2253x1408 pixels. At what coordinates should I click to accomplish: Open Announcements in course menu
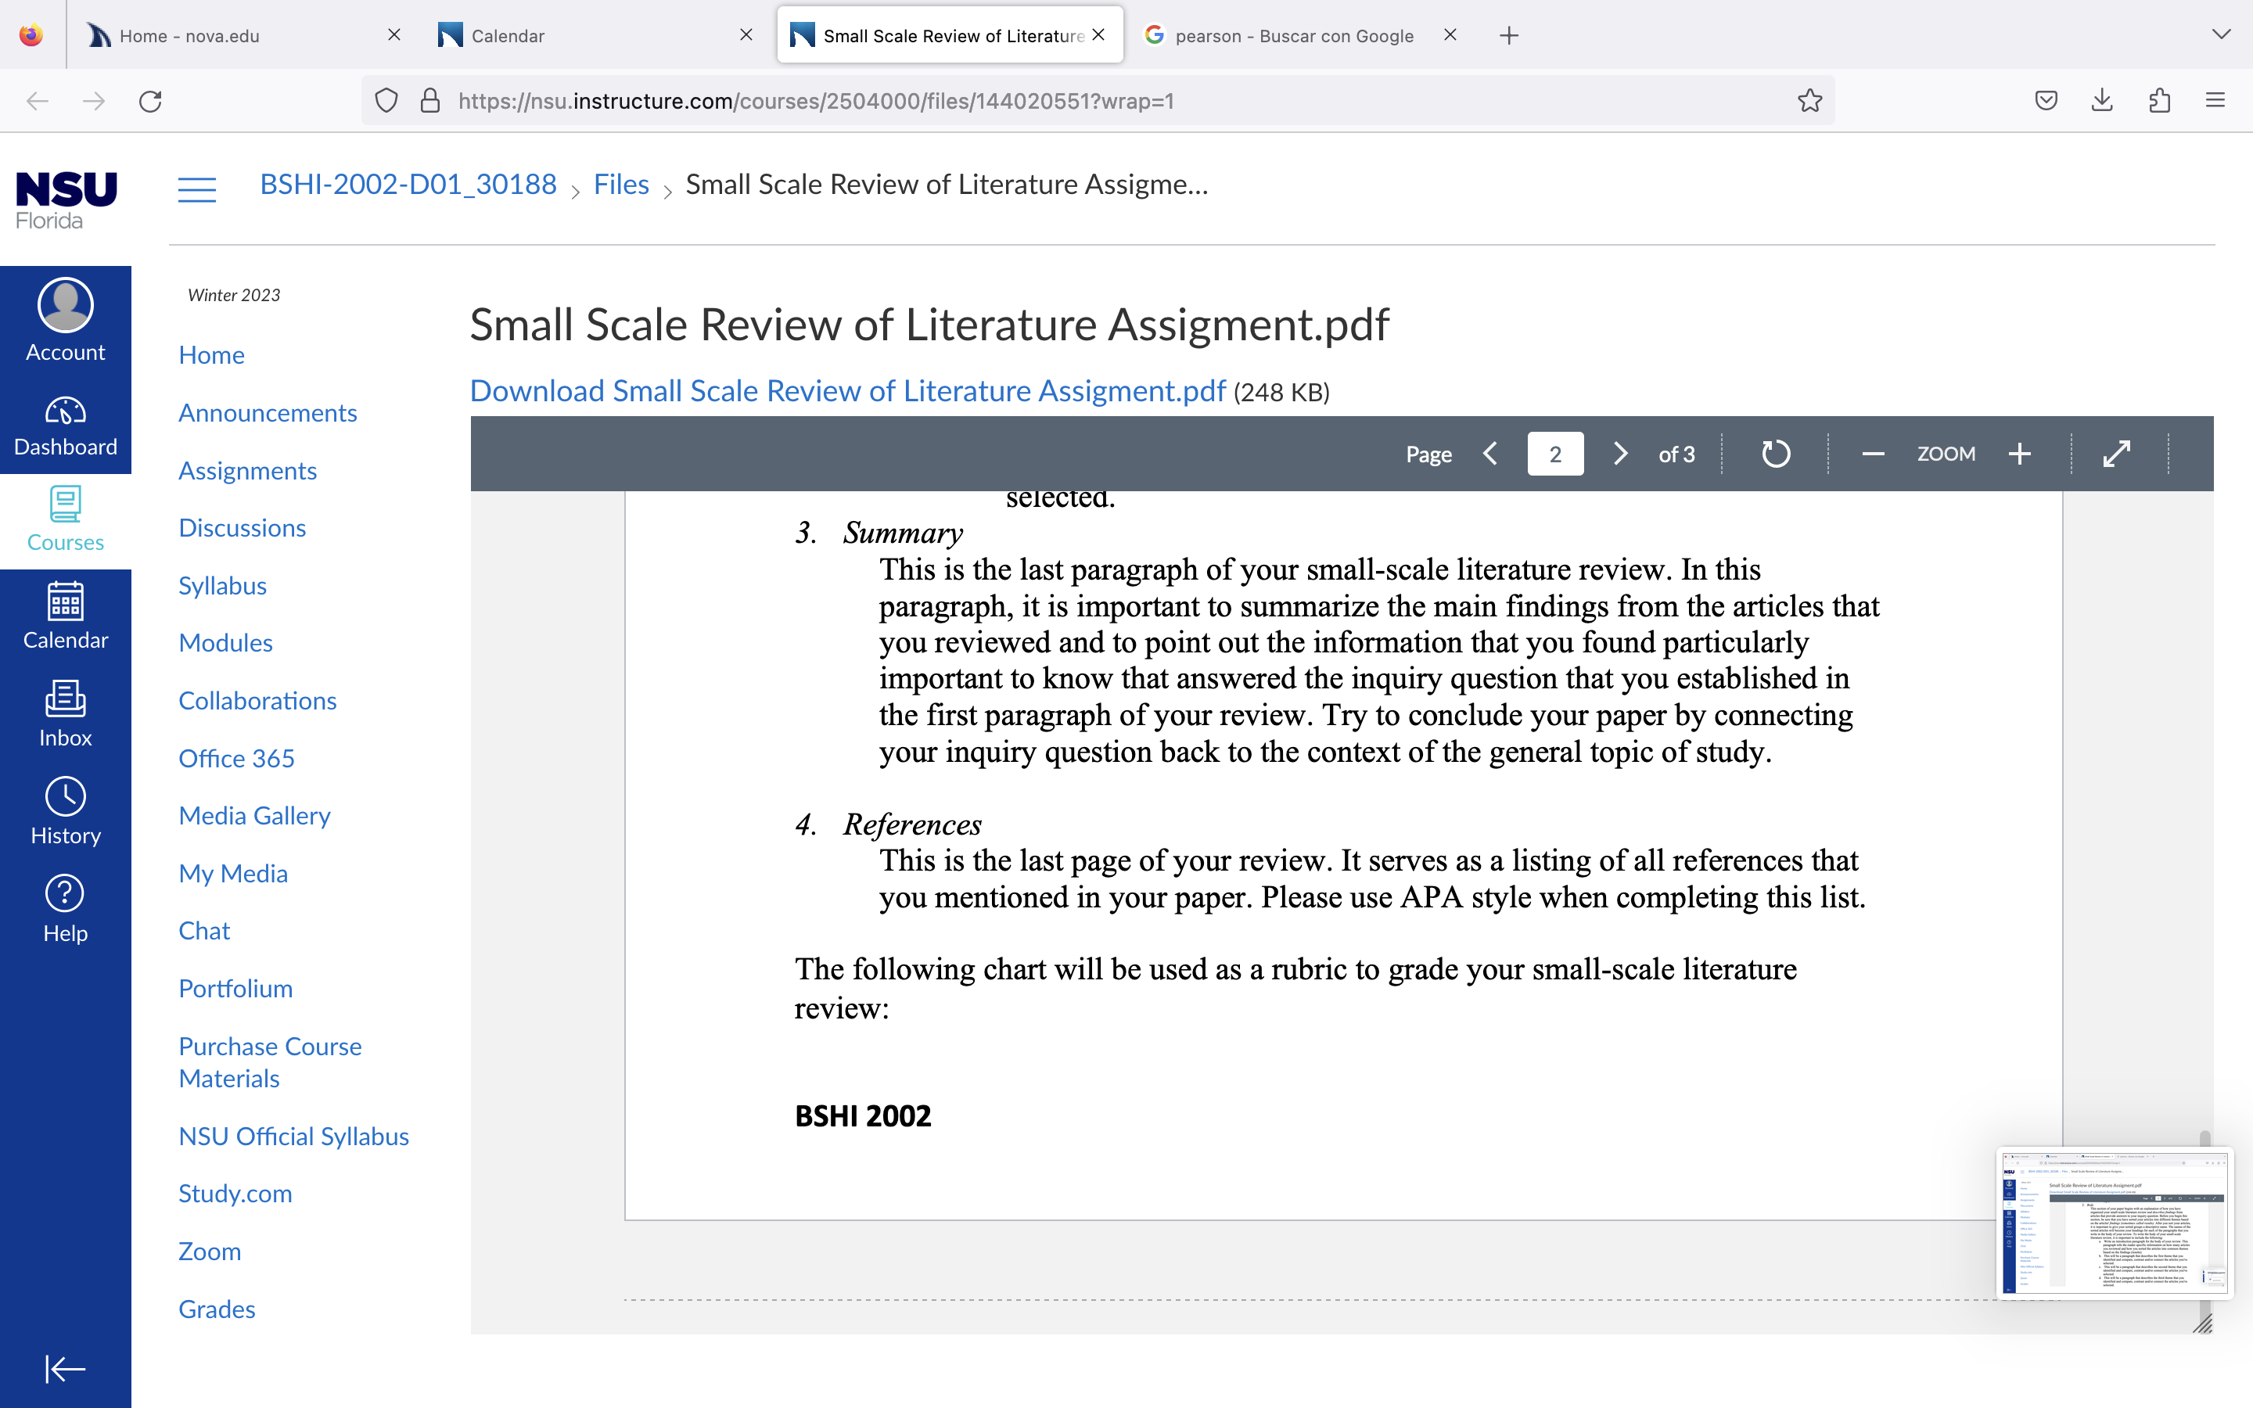point(268,412)
